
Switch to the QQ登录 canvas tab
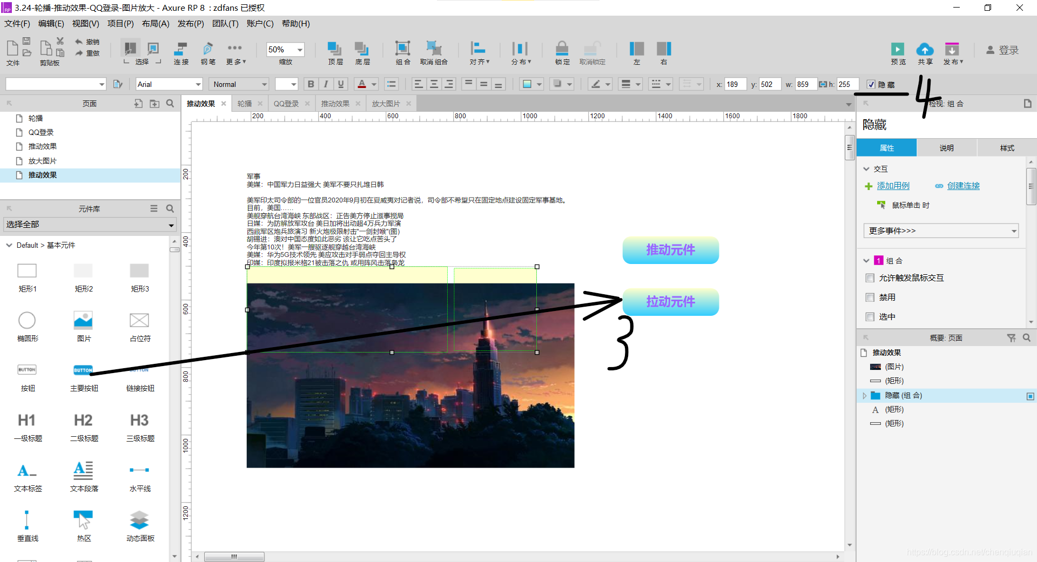[286, 104]
